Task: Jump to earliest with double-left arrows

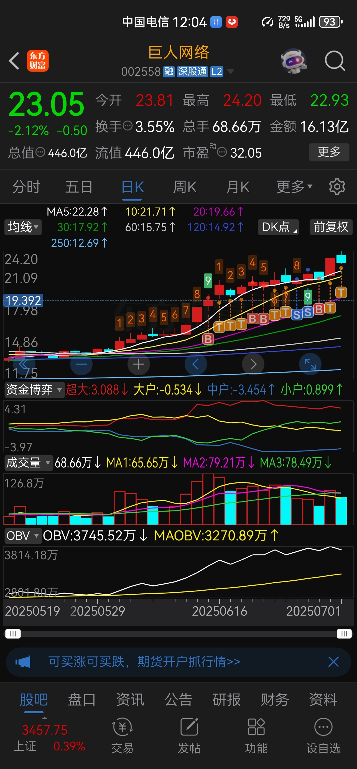Action: pos(24,364)
